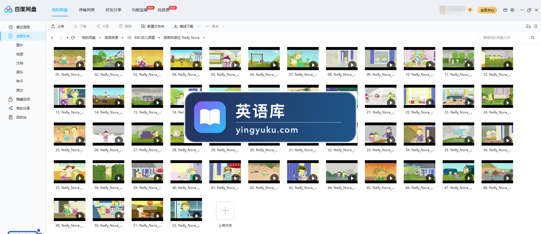The height and width of the screenshot is (234, 541).
Task: Expand the offline download dropdown arrow
Action: click(198, 26)
